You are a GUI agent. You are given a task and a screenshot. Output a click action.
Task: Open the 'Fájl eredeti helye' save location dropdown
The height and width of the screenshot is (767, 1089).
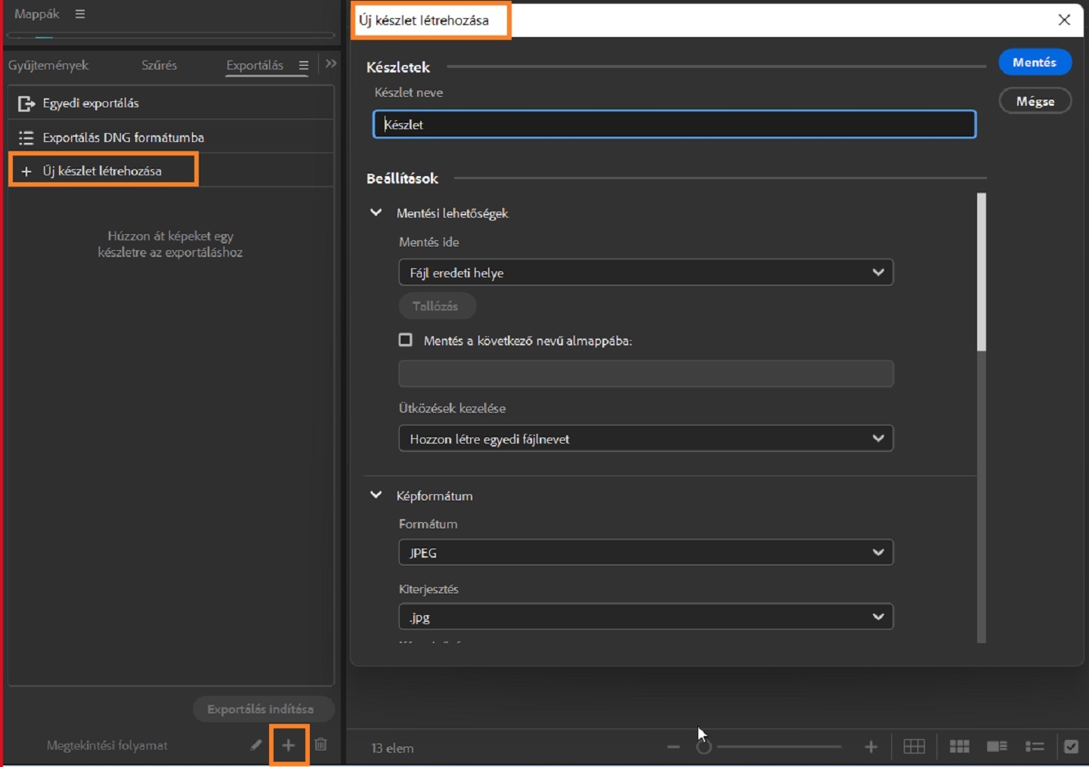click(645, 273)
